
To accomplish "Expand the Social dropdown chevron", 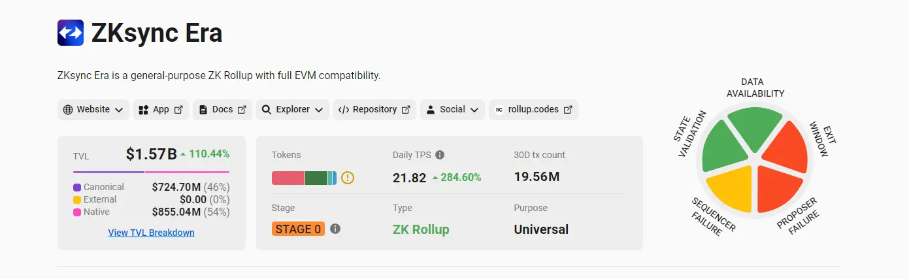I will click(x=474, y=110).
